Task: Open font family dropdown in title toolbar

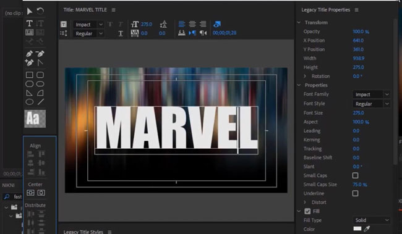Action: pos(88,25)
